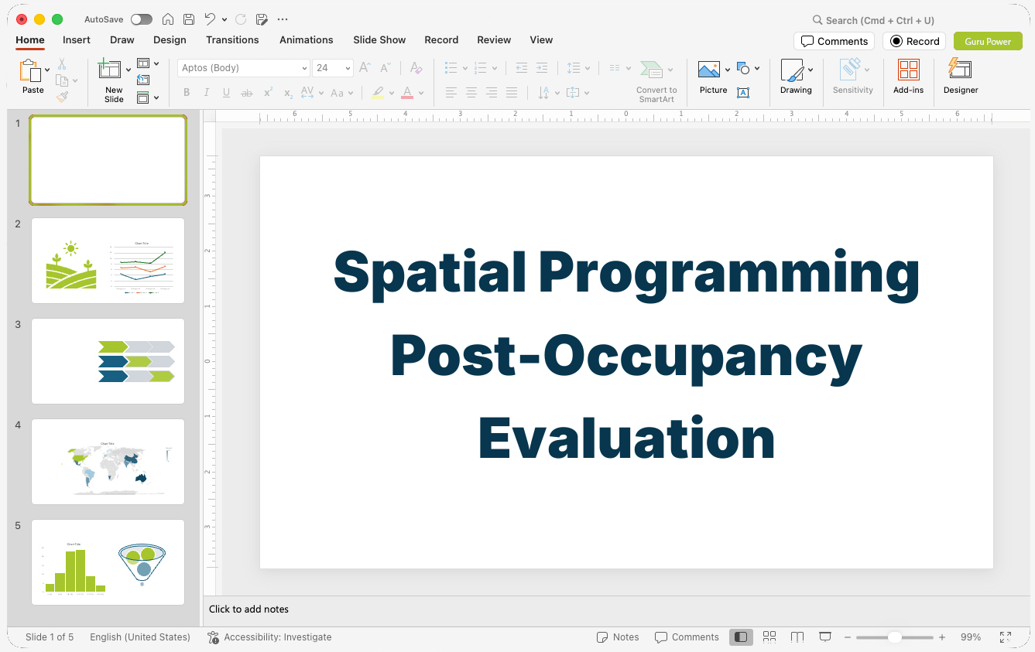Click the zoom slider handle

(894, 637)
